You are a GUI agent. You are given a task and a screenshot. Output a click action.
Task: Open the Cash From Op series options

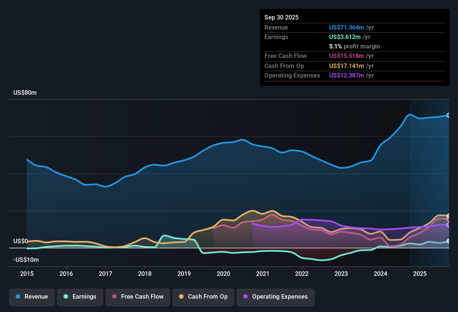pyautogui.click(x=203, y=297)
